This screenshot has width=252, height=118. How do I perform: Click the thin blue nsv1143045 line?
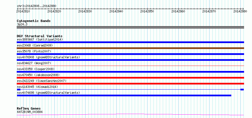point(130,90)
